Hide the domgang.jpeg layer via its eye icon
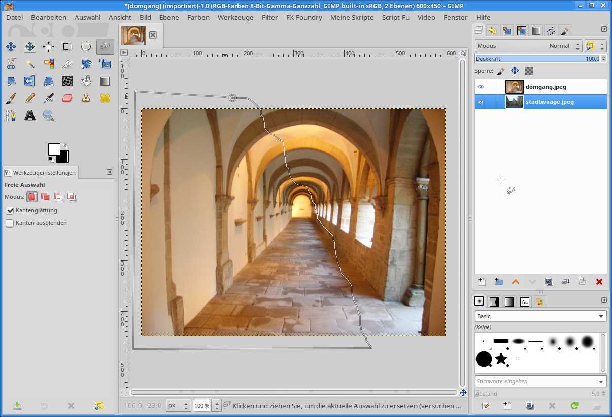612x417 pixels. pos(480,87)
